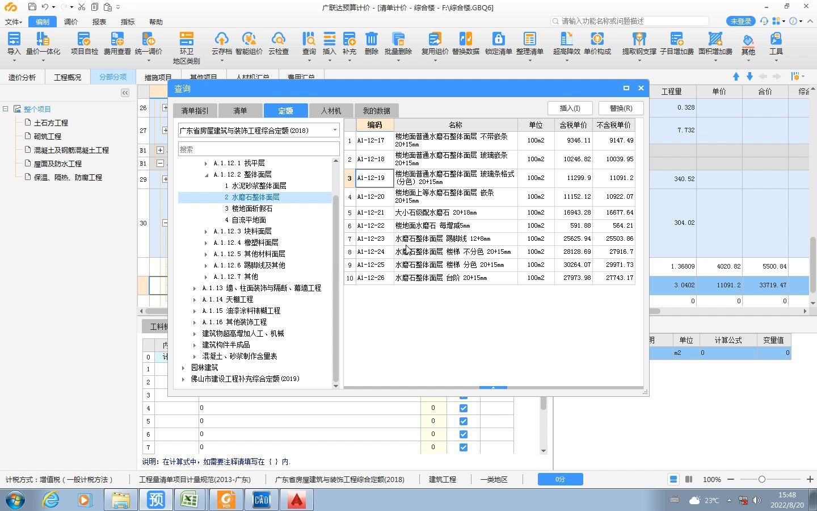Image resolution: width=817 pixels, height=511 pixels.
Task: Select 土石方工程 in project tree
Action: pos(51,123)
